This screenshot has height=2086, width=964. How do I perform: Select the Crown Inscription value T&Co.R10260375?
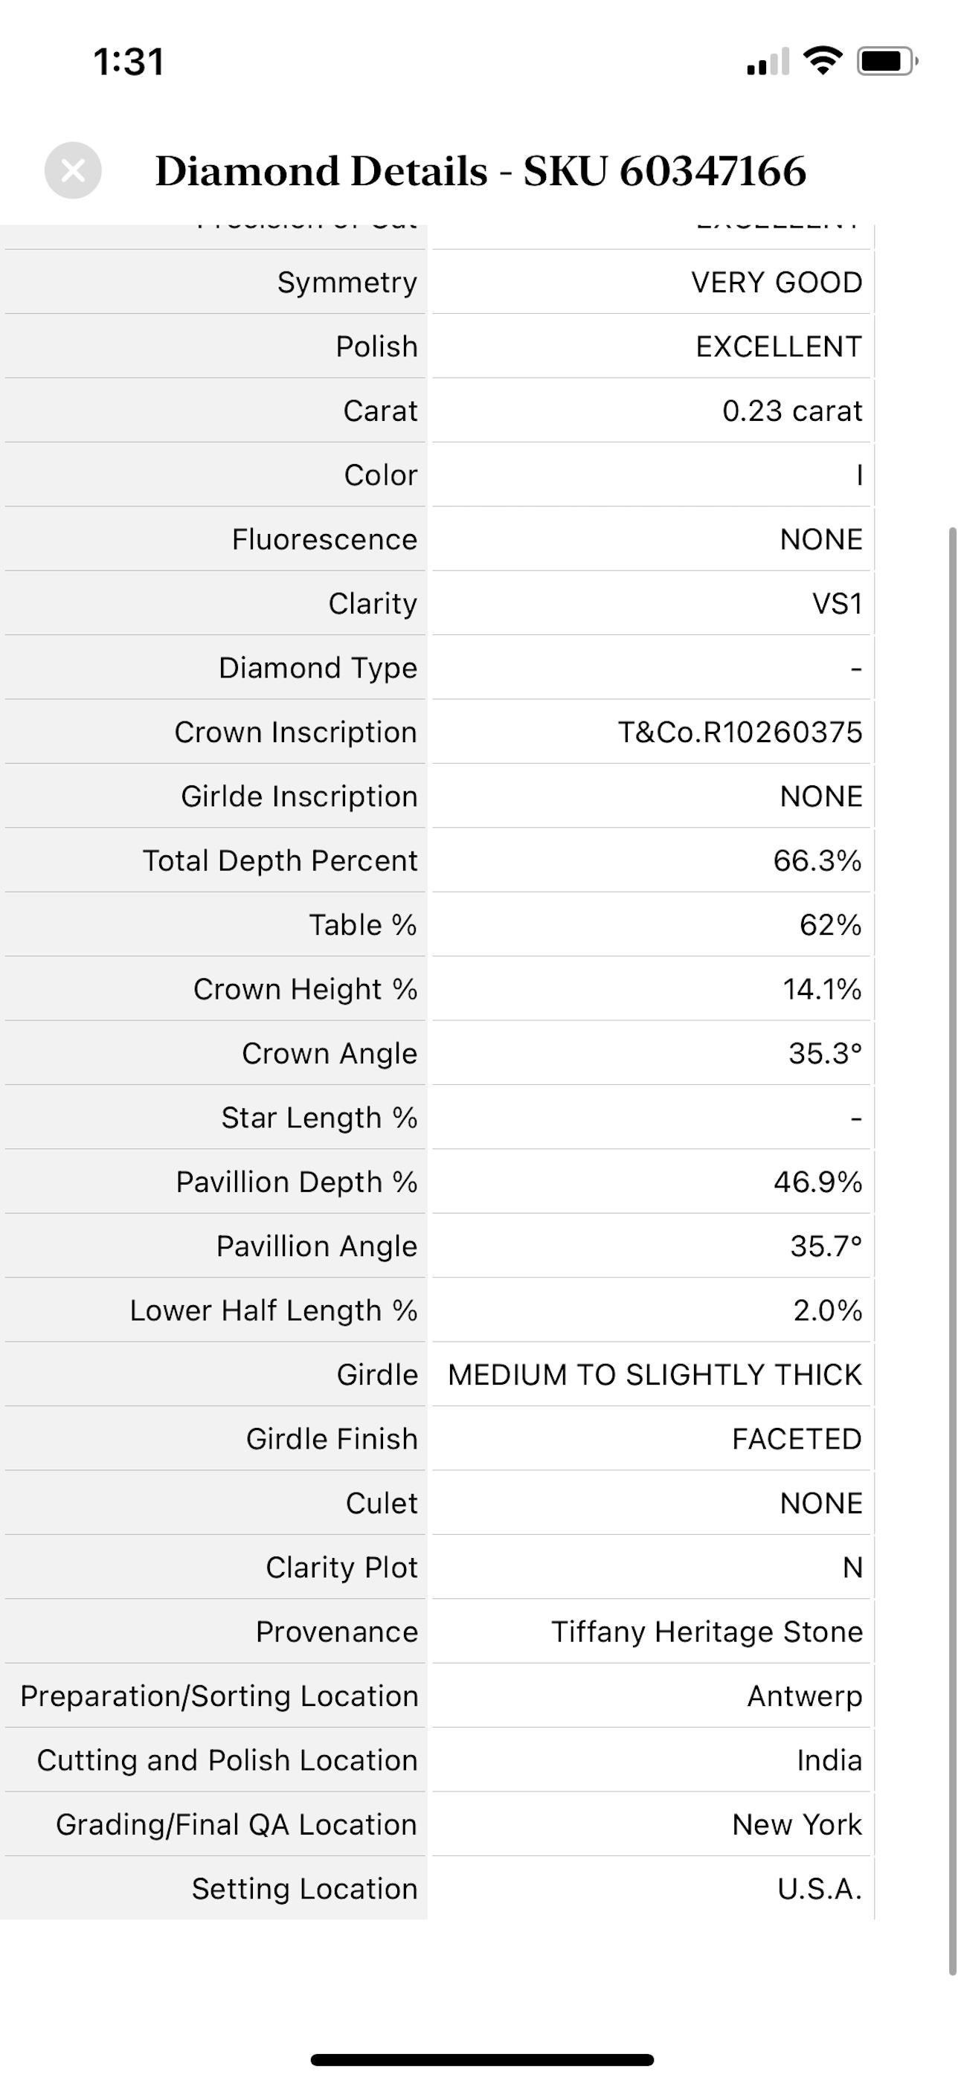pos(739,732)
